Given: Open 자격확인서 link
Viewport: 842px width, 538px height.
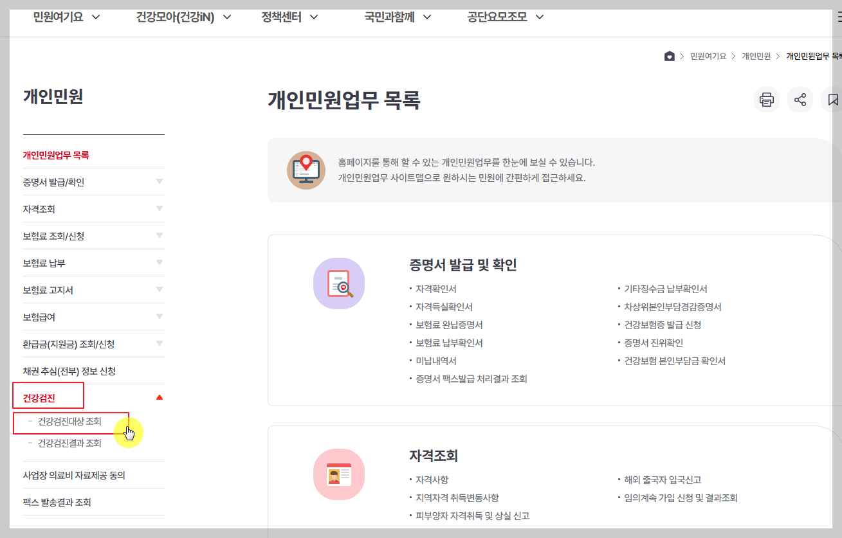Looking at the screenshot, I should coord(436,289).
